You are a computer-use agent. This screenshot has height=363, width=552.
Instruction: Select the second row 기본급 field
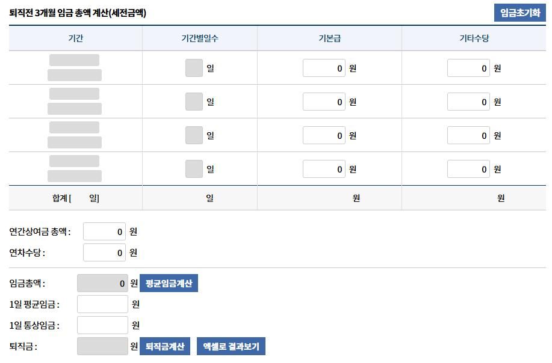click(324, 102)
